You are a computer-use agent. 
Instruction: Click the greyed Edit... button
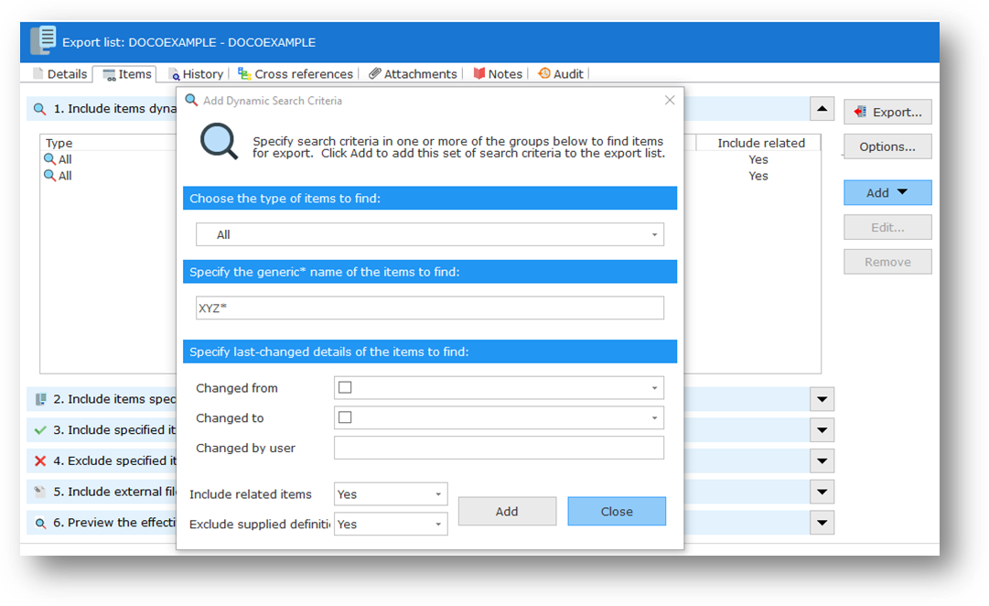887,227
